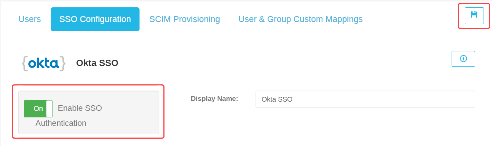This screenshot has height=146, width=492.
Task: Open the SCIM Provisioning tab
Action: click(x=185, y=19)
